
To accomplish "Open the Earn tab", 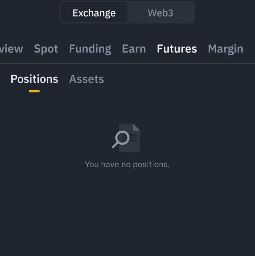I will (134, 49).
